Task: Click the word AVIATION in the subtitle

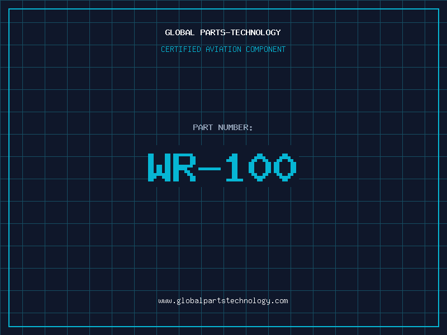Action: pyautogui.click(x=223, y=49)
